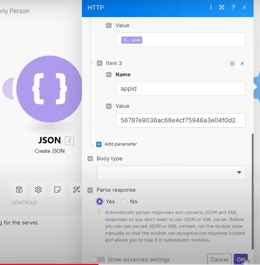Click Add parameter link
The width and height of the screenshot is (260, 265).
[121, 144]
